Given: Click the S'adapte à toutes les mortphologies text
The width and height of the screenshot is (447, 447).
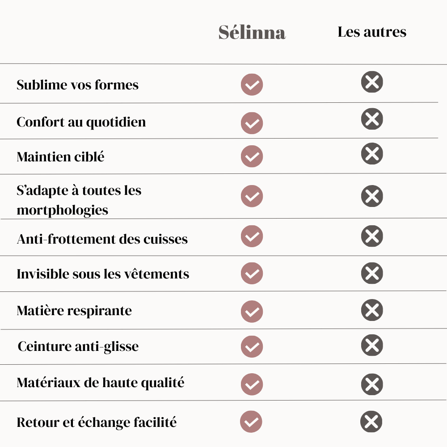Looking at the screenshot, I should click(79, 200).
